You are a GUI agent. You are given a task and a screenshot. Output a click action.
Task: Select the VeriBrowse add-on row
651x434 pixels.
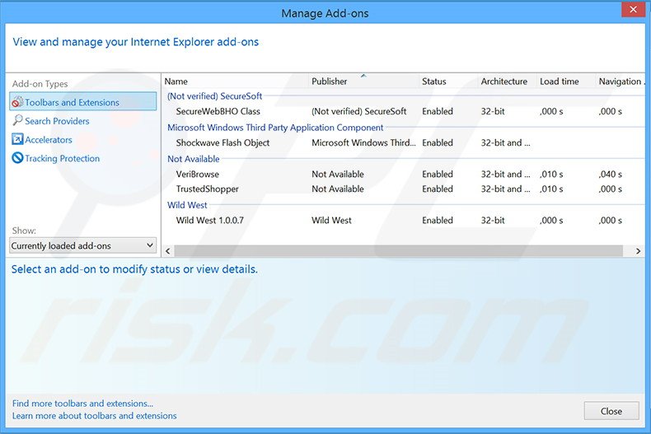click(404, 175)
